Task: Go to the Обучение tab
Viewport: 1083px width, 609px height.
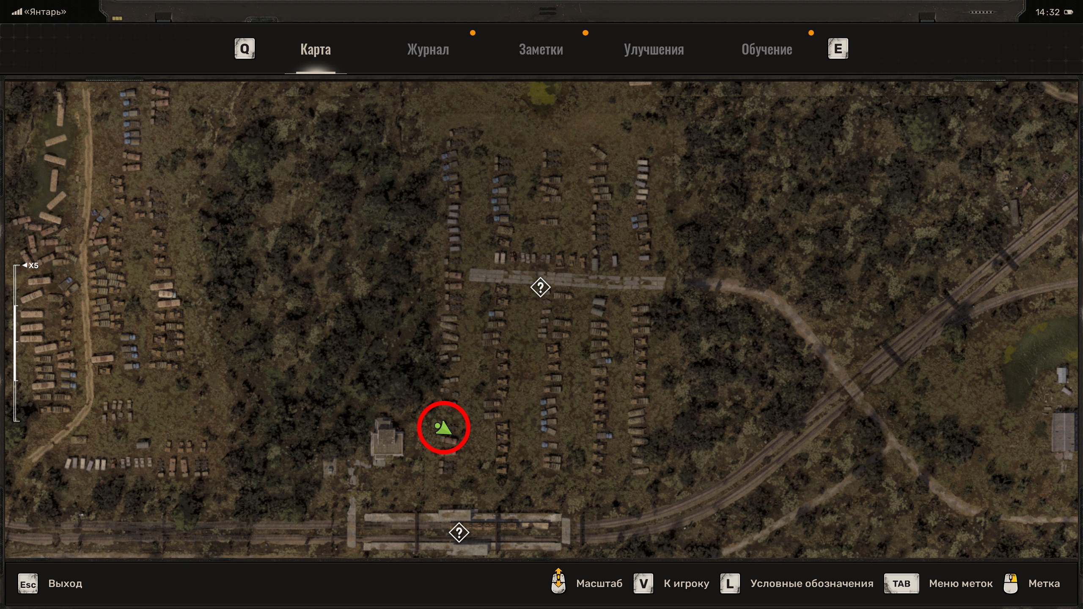Action: 767,49
